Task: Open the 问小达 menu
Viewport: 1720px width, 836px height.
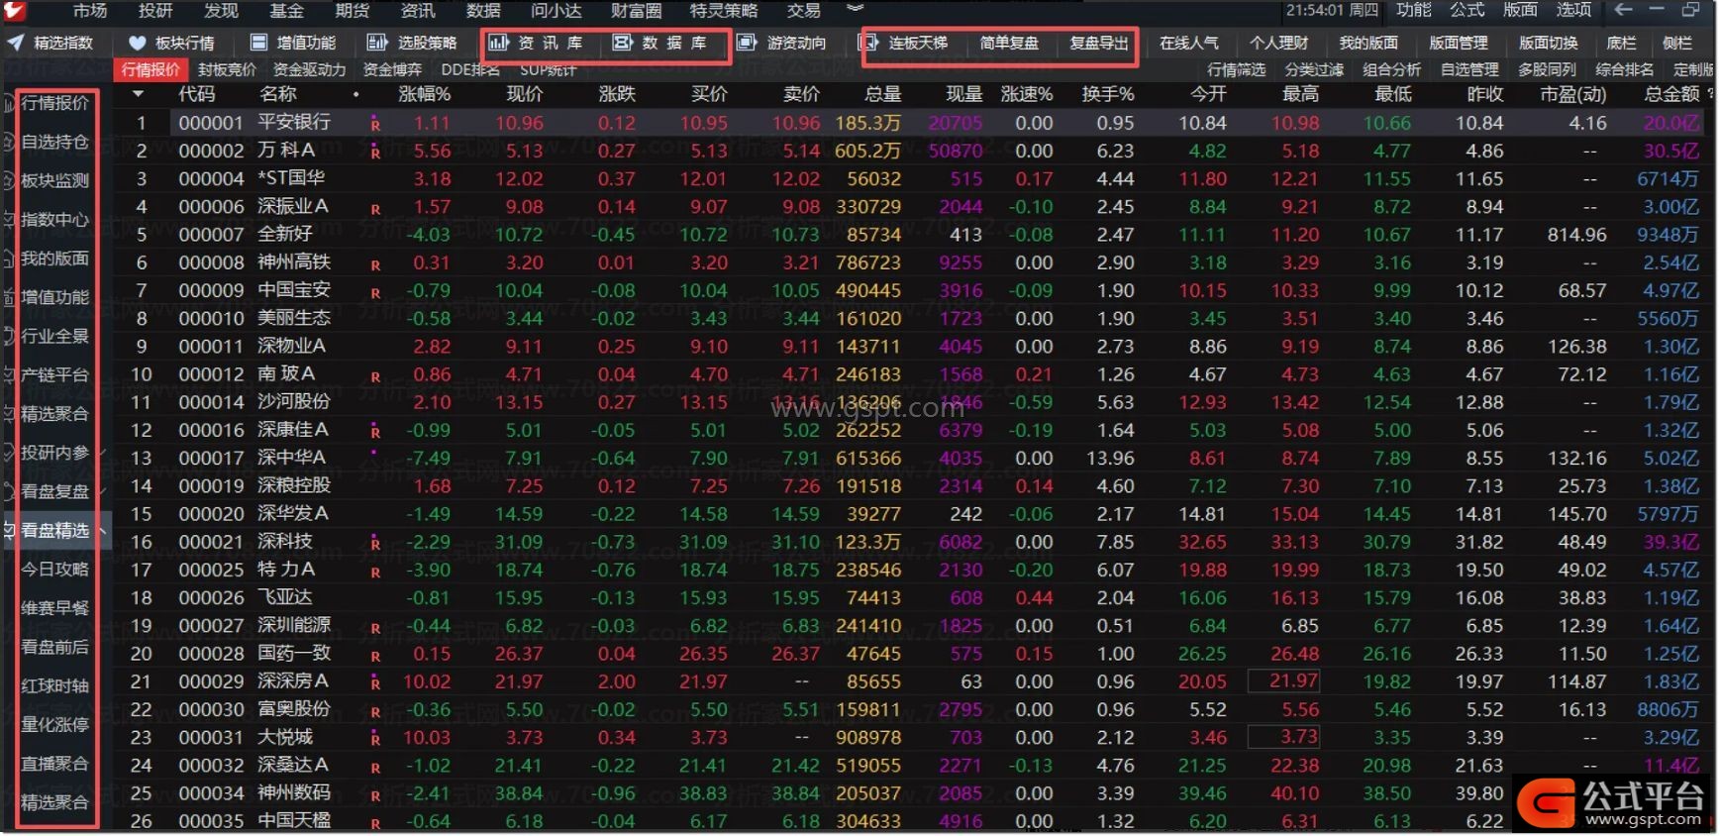Action: click(556, 11)
